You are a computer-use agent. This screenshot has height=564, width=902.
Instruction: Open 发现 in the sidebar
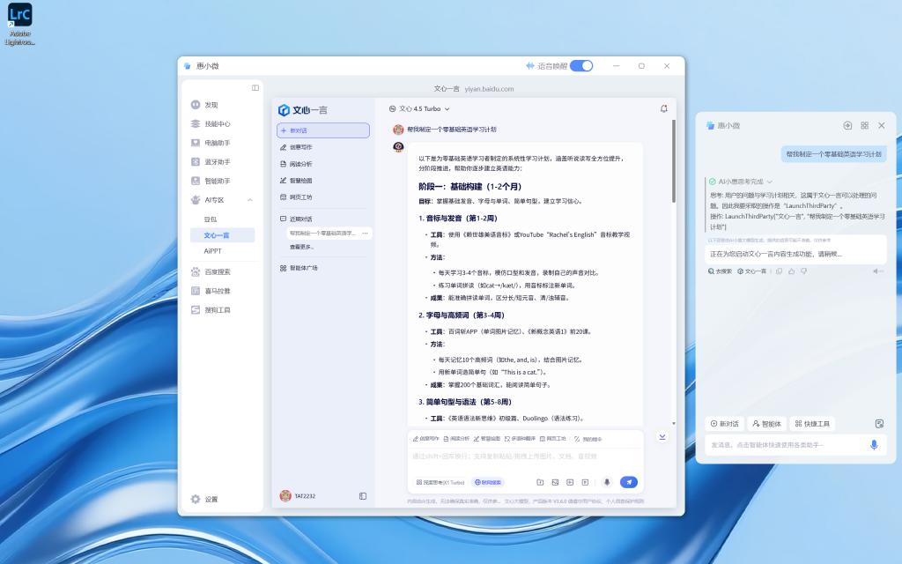coord(204,105)
